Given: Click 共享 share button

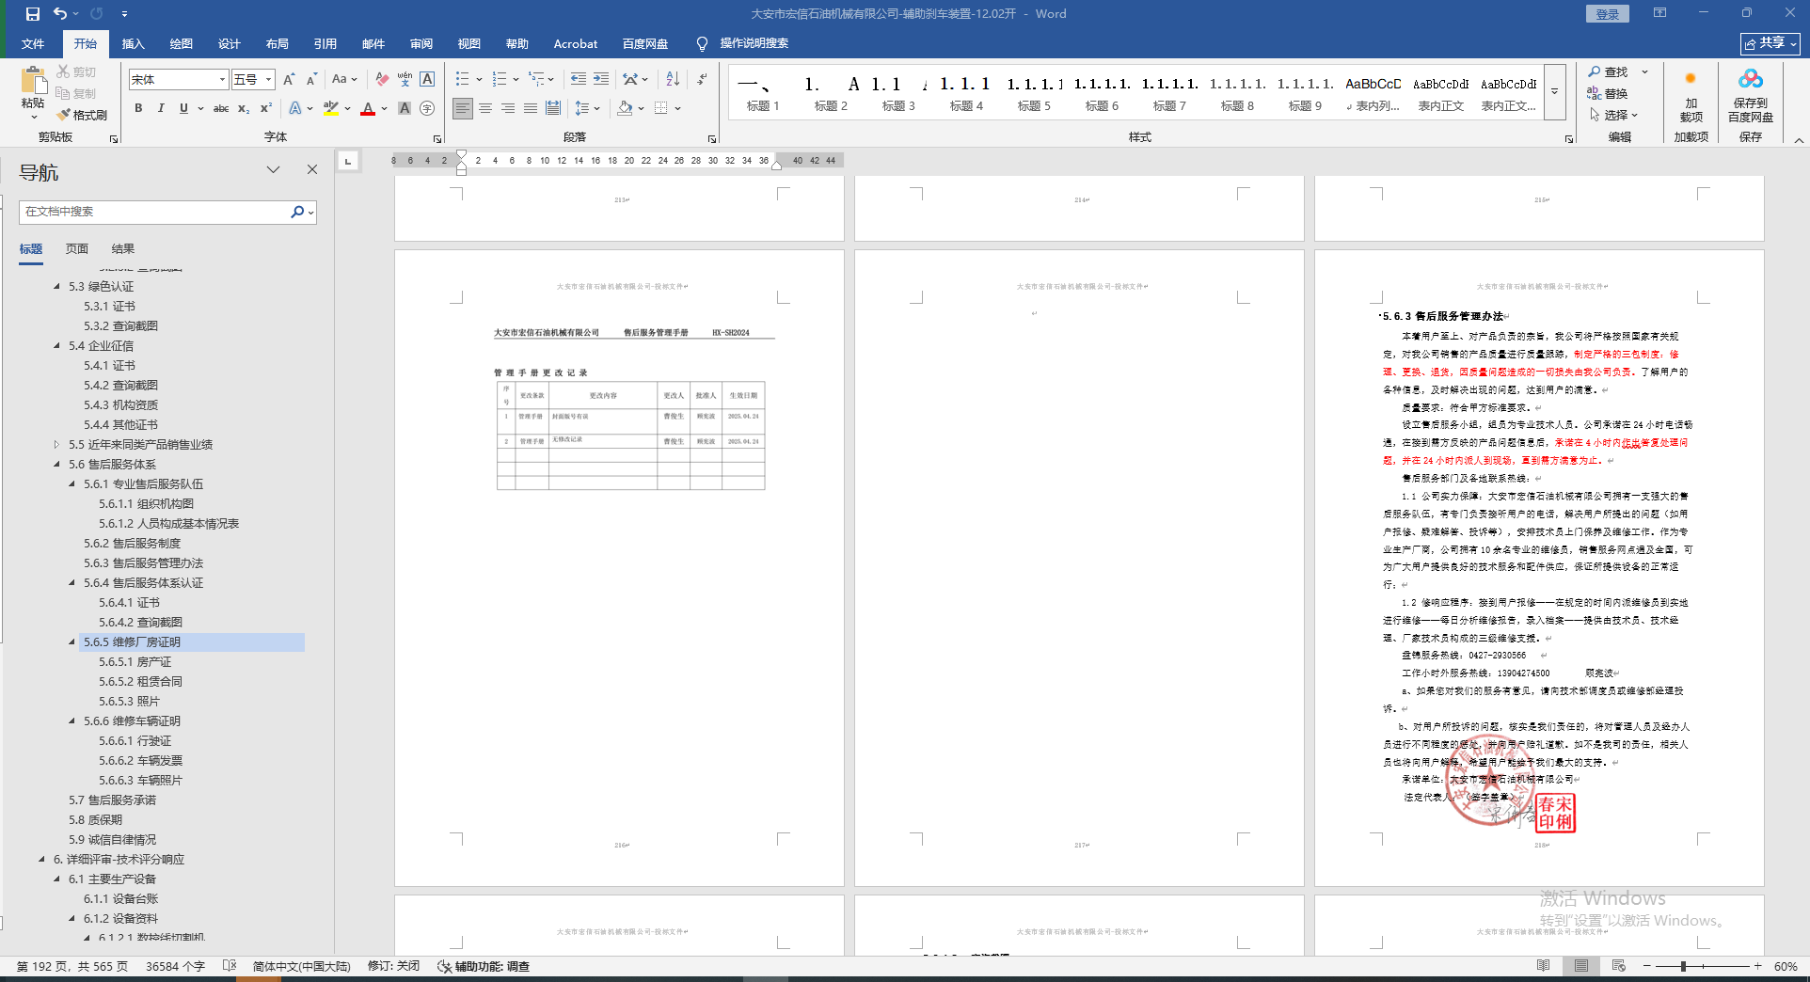Looking at the screenshot, I should 1770,43.
